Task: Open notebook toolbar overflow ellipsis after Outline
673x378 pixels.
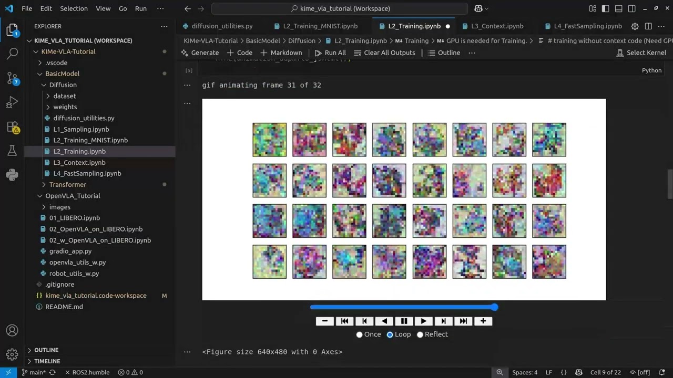Action: click(472, 52)
